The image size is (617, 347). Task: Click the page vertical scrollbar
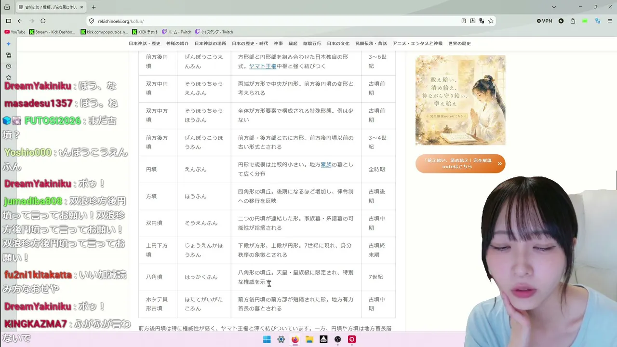point(615,181)
